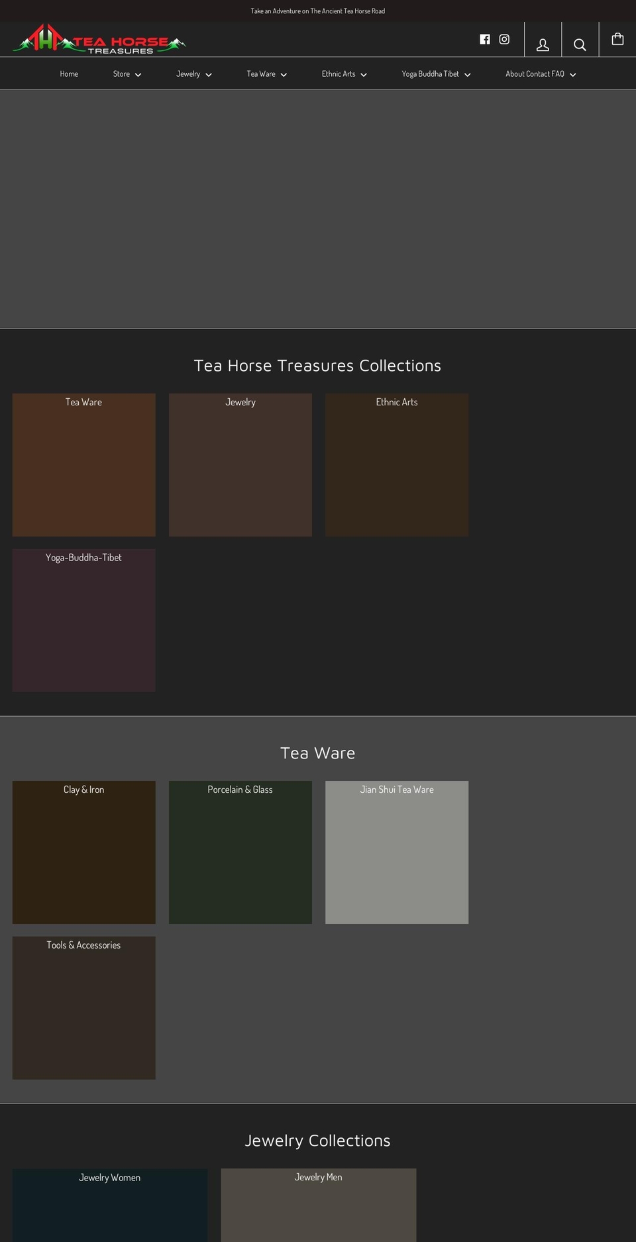Screen dimensions: 636x1242
Task: Open the Tea Ware collection tile
Action: (83, 465)
